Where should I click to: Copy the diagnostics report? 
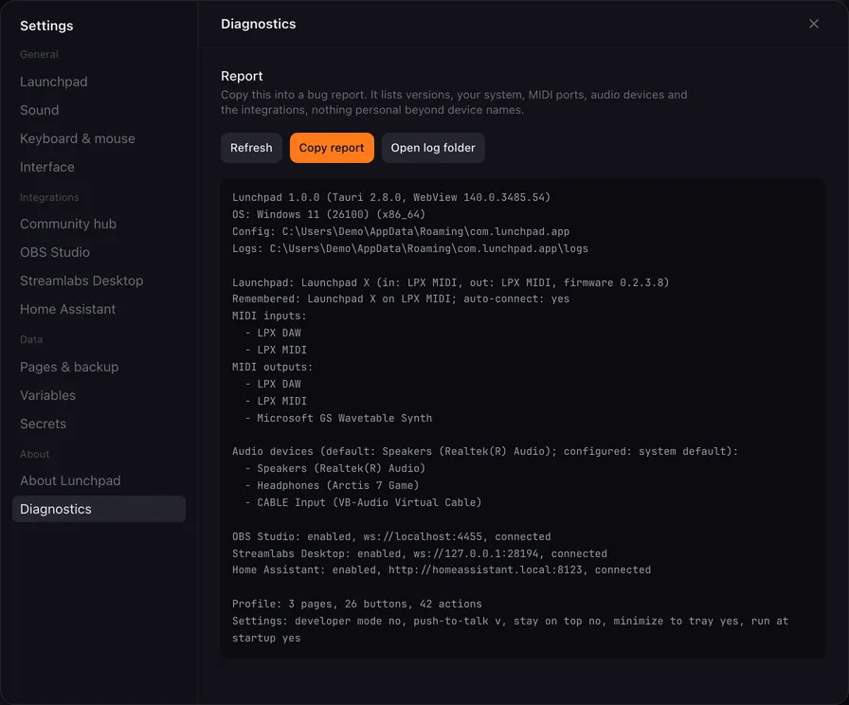(332, 148)
